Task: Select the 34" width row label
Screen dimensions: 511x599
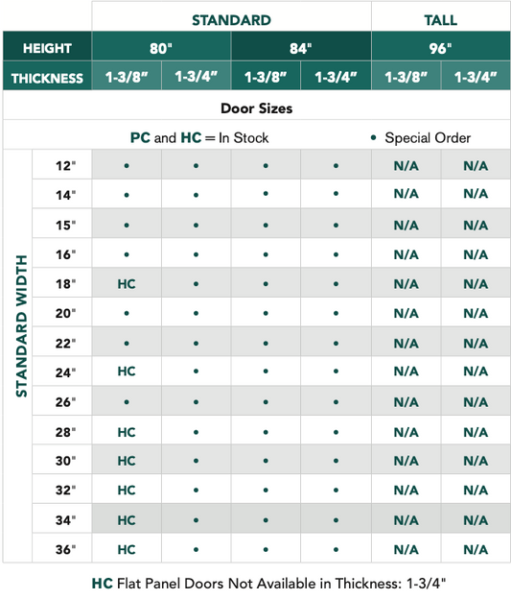Action: point(65,520)
